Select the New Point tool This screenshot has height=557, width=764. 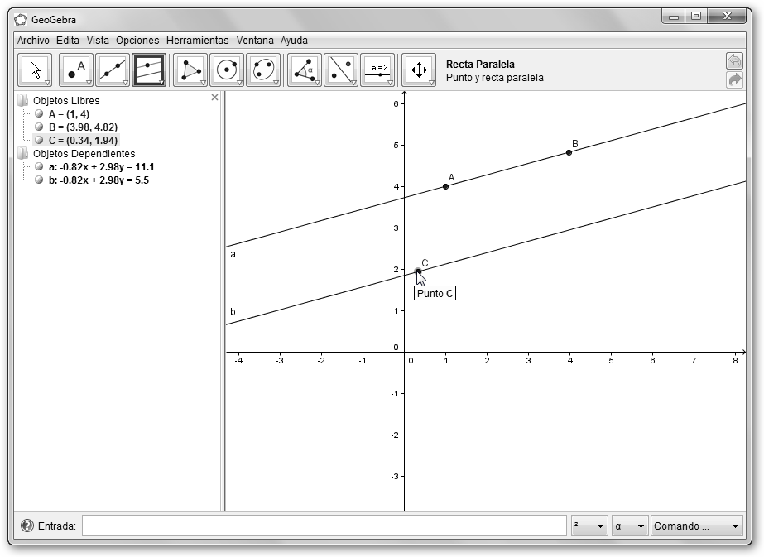76,70
